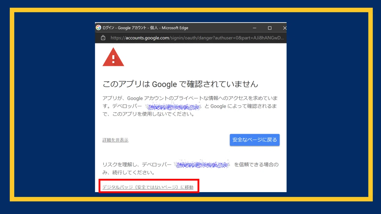Click the red warning triangle icon
This screenshot has width=381, height=214.
[x=113, y=57]
